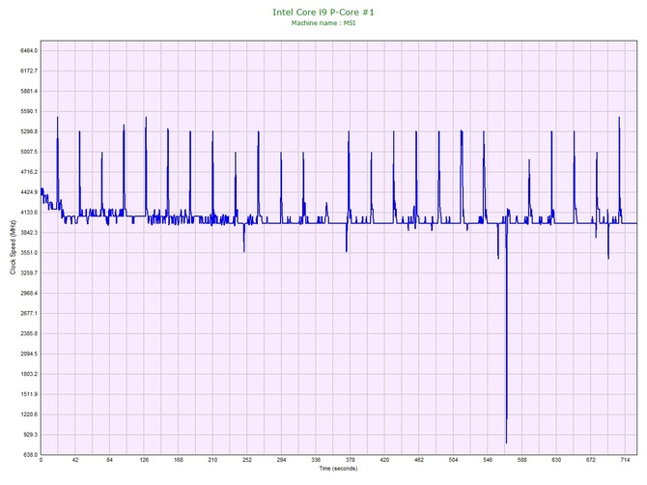This screenshot has height=485, width=647.
Task: Click the 210 tick on the time axis
Action: click(212, 460)
